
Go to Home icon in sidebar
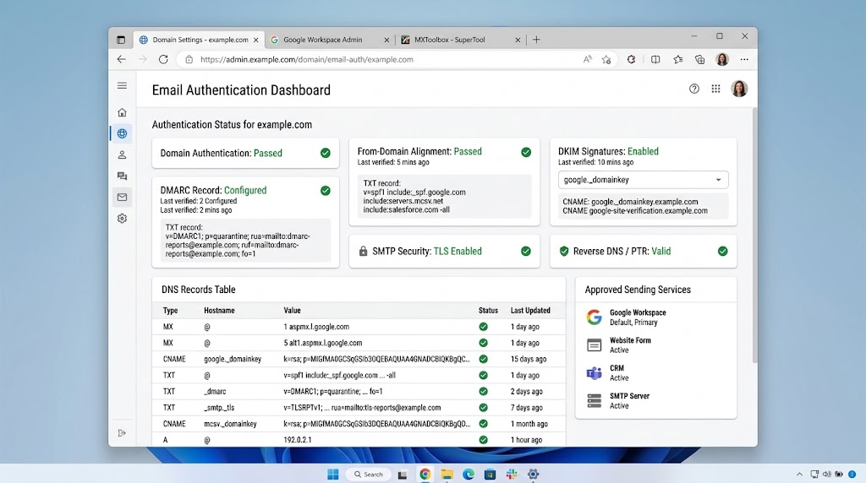coord(122,112)
